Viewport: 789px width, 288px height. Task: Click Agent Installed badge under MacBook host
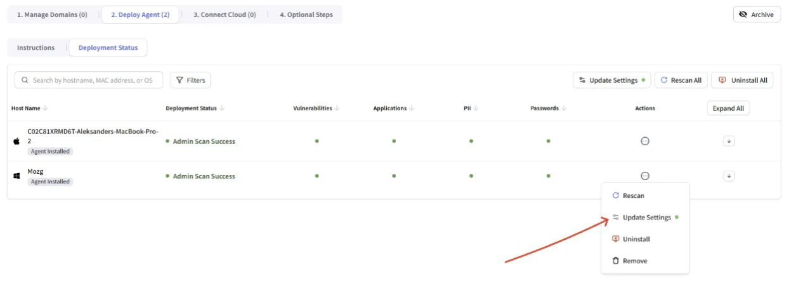click(x=50, y=152)
